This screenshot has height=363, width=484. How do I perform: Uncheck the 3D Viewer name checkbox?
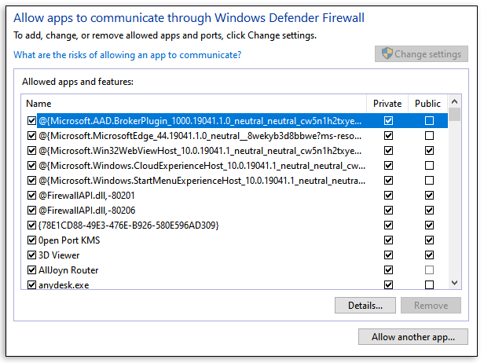31,255
